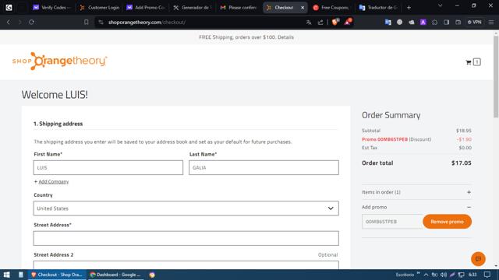Switch to the Verify Codes tab
This screenshot has height=280, width=499.
52,7
